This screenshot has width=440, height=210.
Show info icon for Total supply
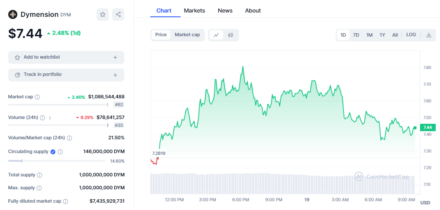pyautogui.click(x=39, y=175)
